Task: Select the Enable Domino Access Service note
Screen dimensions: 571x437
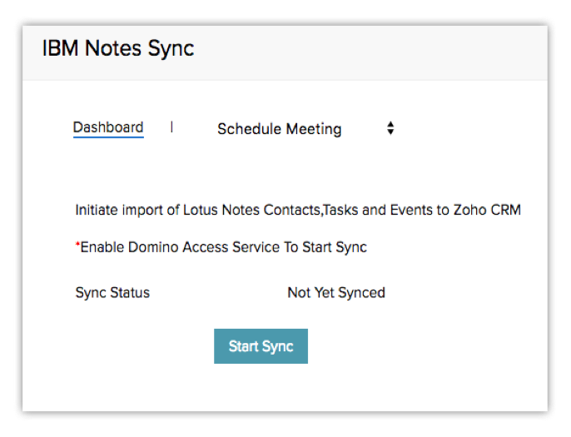Action: (x=223, y=247)
